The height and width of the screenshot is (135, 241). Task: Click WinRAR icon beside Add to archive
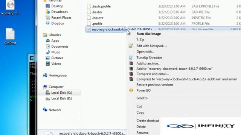point(131,63)
